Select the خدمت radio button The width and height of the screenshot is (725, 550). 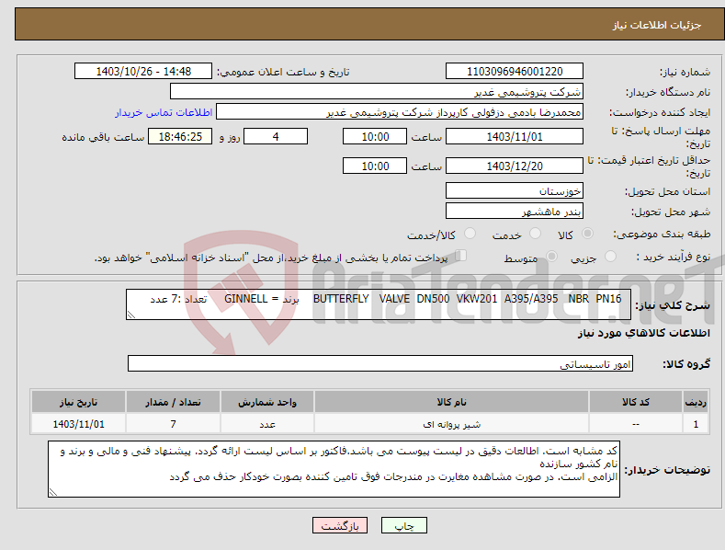tap(535, 234)
